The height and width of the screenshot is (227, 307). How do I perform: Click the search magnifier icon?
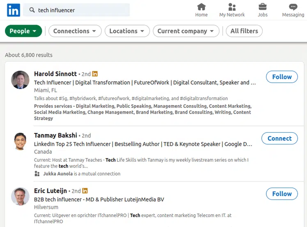pyautogui.click(x=32, y=10)
